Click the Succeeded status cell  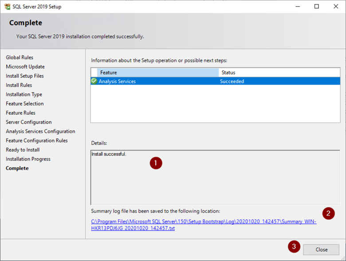pos(232,82)
